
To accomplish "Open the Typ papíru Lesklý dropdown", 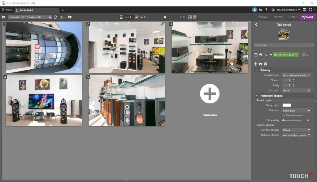I will coord(296,90).
